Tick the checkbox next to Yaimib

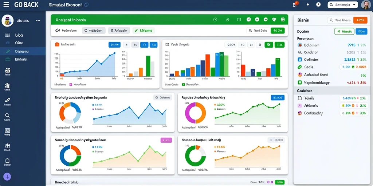point(300,98)
